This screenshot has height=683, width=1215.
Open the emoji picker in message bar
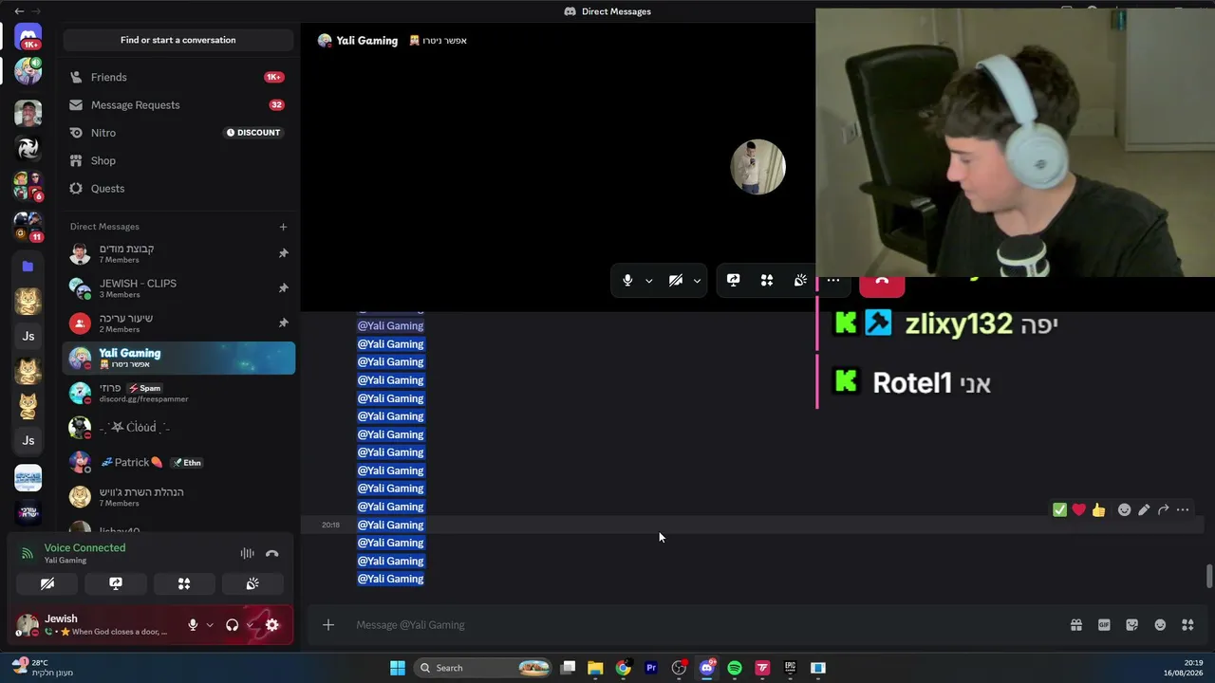[x=1160, y=625]
